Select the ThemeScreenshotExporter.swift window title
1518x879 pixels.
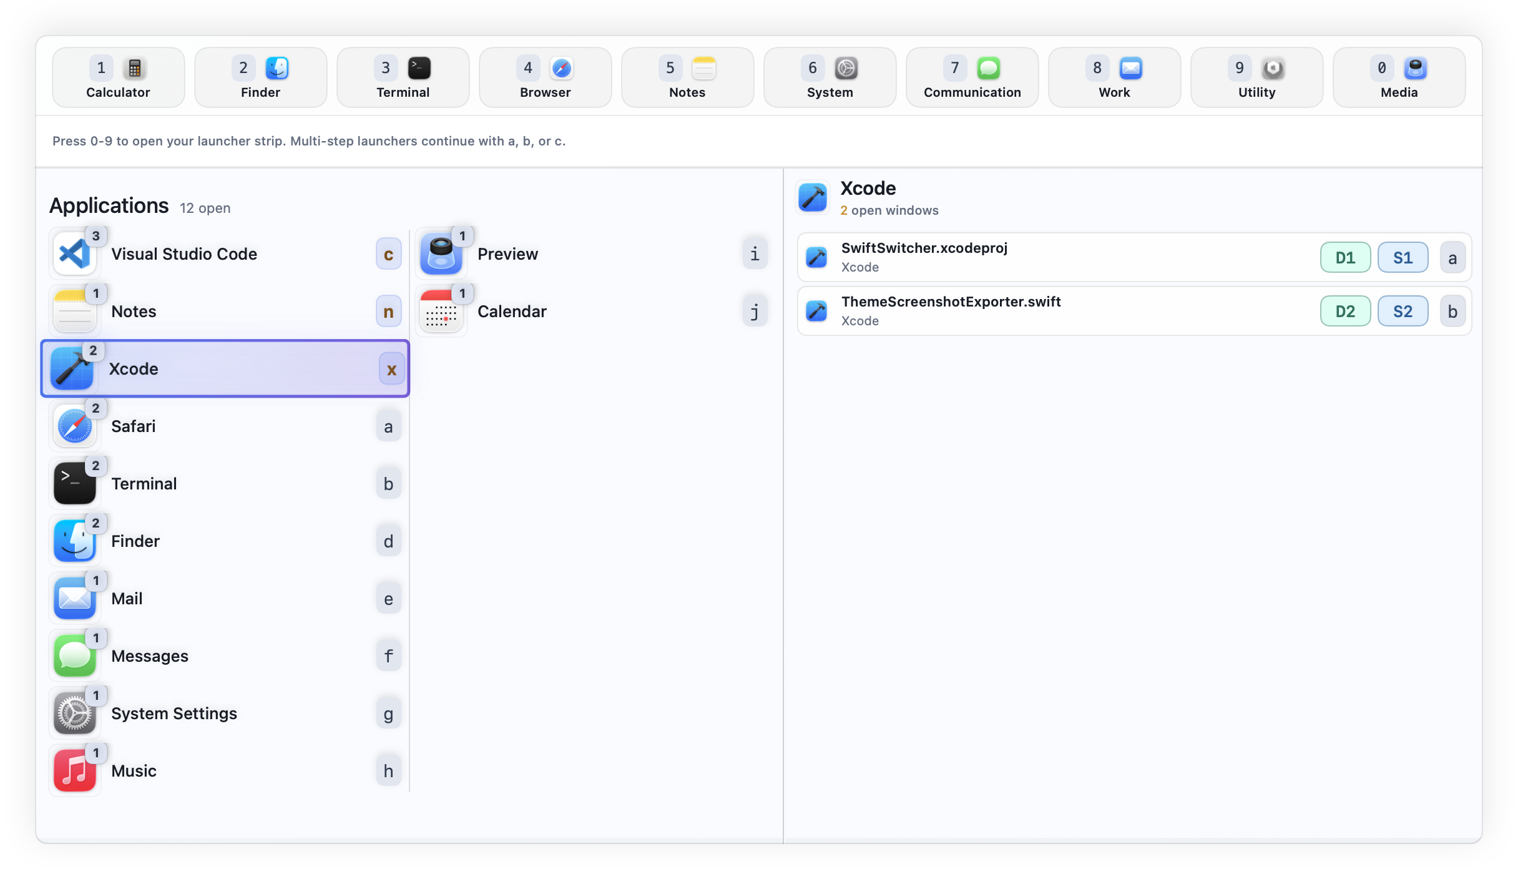pyautogui.click(x=951, y=302)
